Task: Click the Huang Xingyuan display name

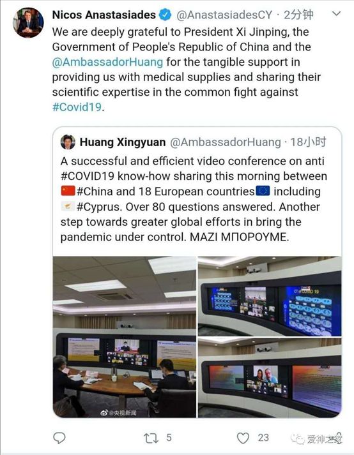Action: 123,142
